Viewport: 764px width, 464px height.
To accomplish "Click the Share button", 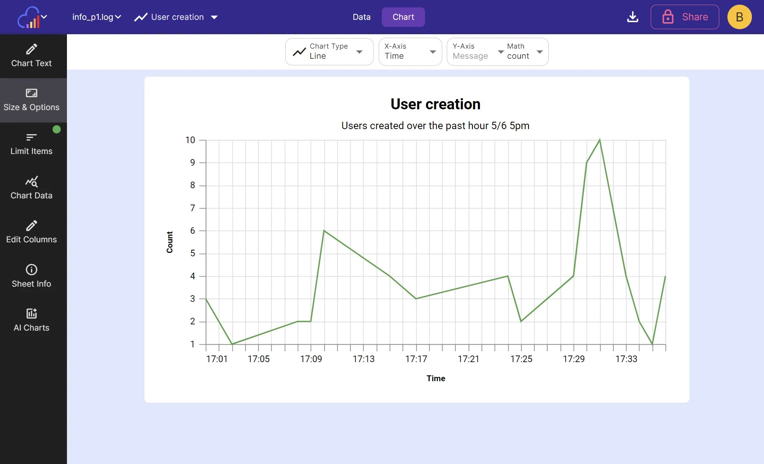I will click(685, 17).
